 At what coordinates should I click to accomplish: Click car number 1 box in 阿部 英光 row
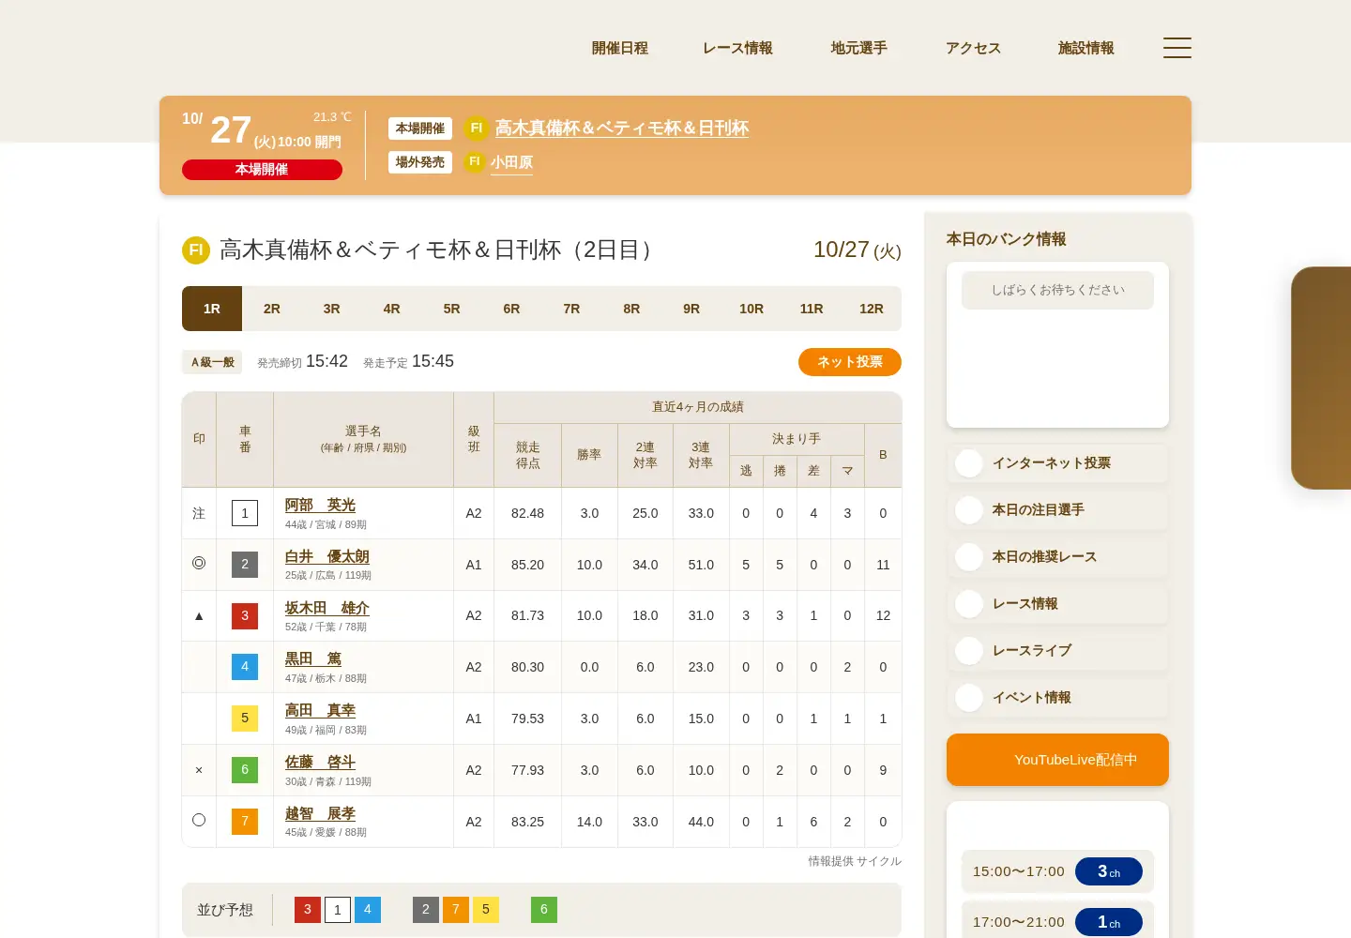coord(245,513)
